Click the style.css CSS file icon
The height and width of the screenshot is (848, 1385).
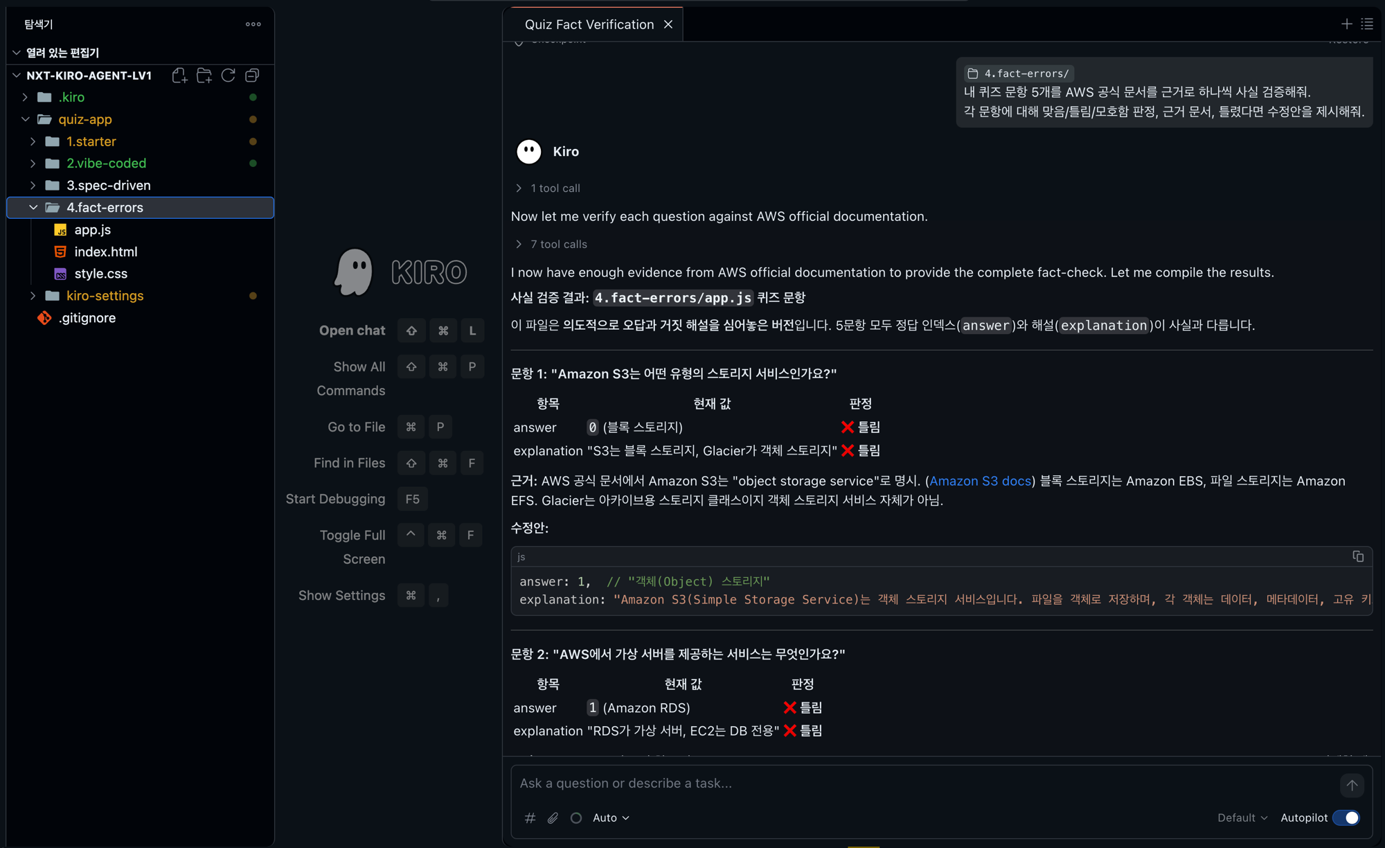click(x=60, y=274)
